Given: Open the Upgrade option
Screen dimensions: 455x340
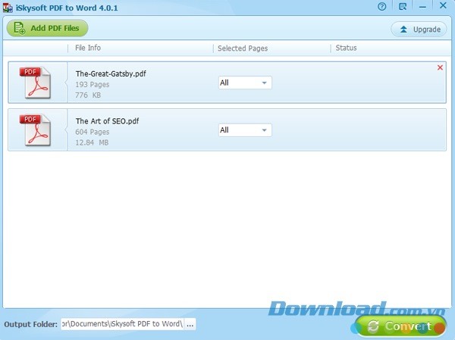Looking at the screenshot, I should pos(419,30).
